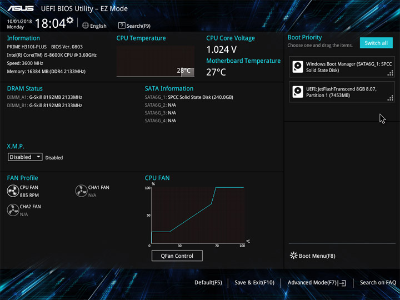Click SATA6G_3: N/A entry
Image resolution: width=400 pixels, height=300 pixels.
pyautogui.click(x=161, y=113)
